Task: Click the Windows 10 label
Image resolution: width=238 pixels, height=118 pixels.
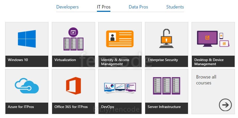Action: coord(18,60)
